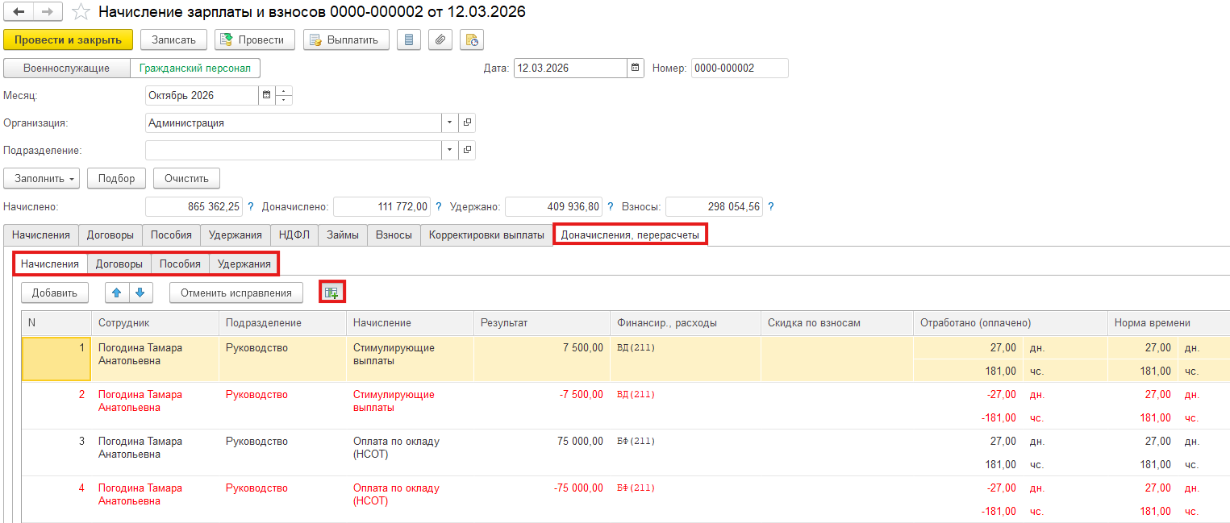Click the Финансир., расходы column header
This screenshot has width=1230, height=523.
tap(685, 323)
